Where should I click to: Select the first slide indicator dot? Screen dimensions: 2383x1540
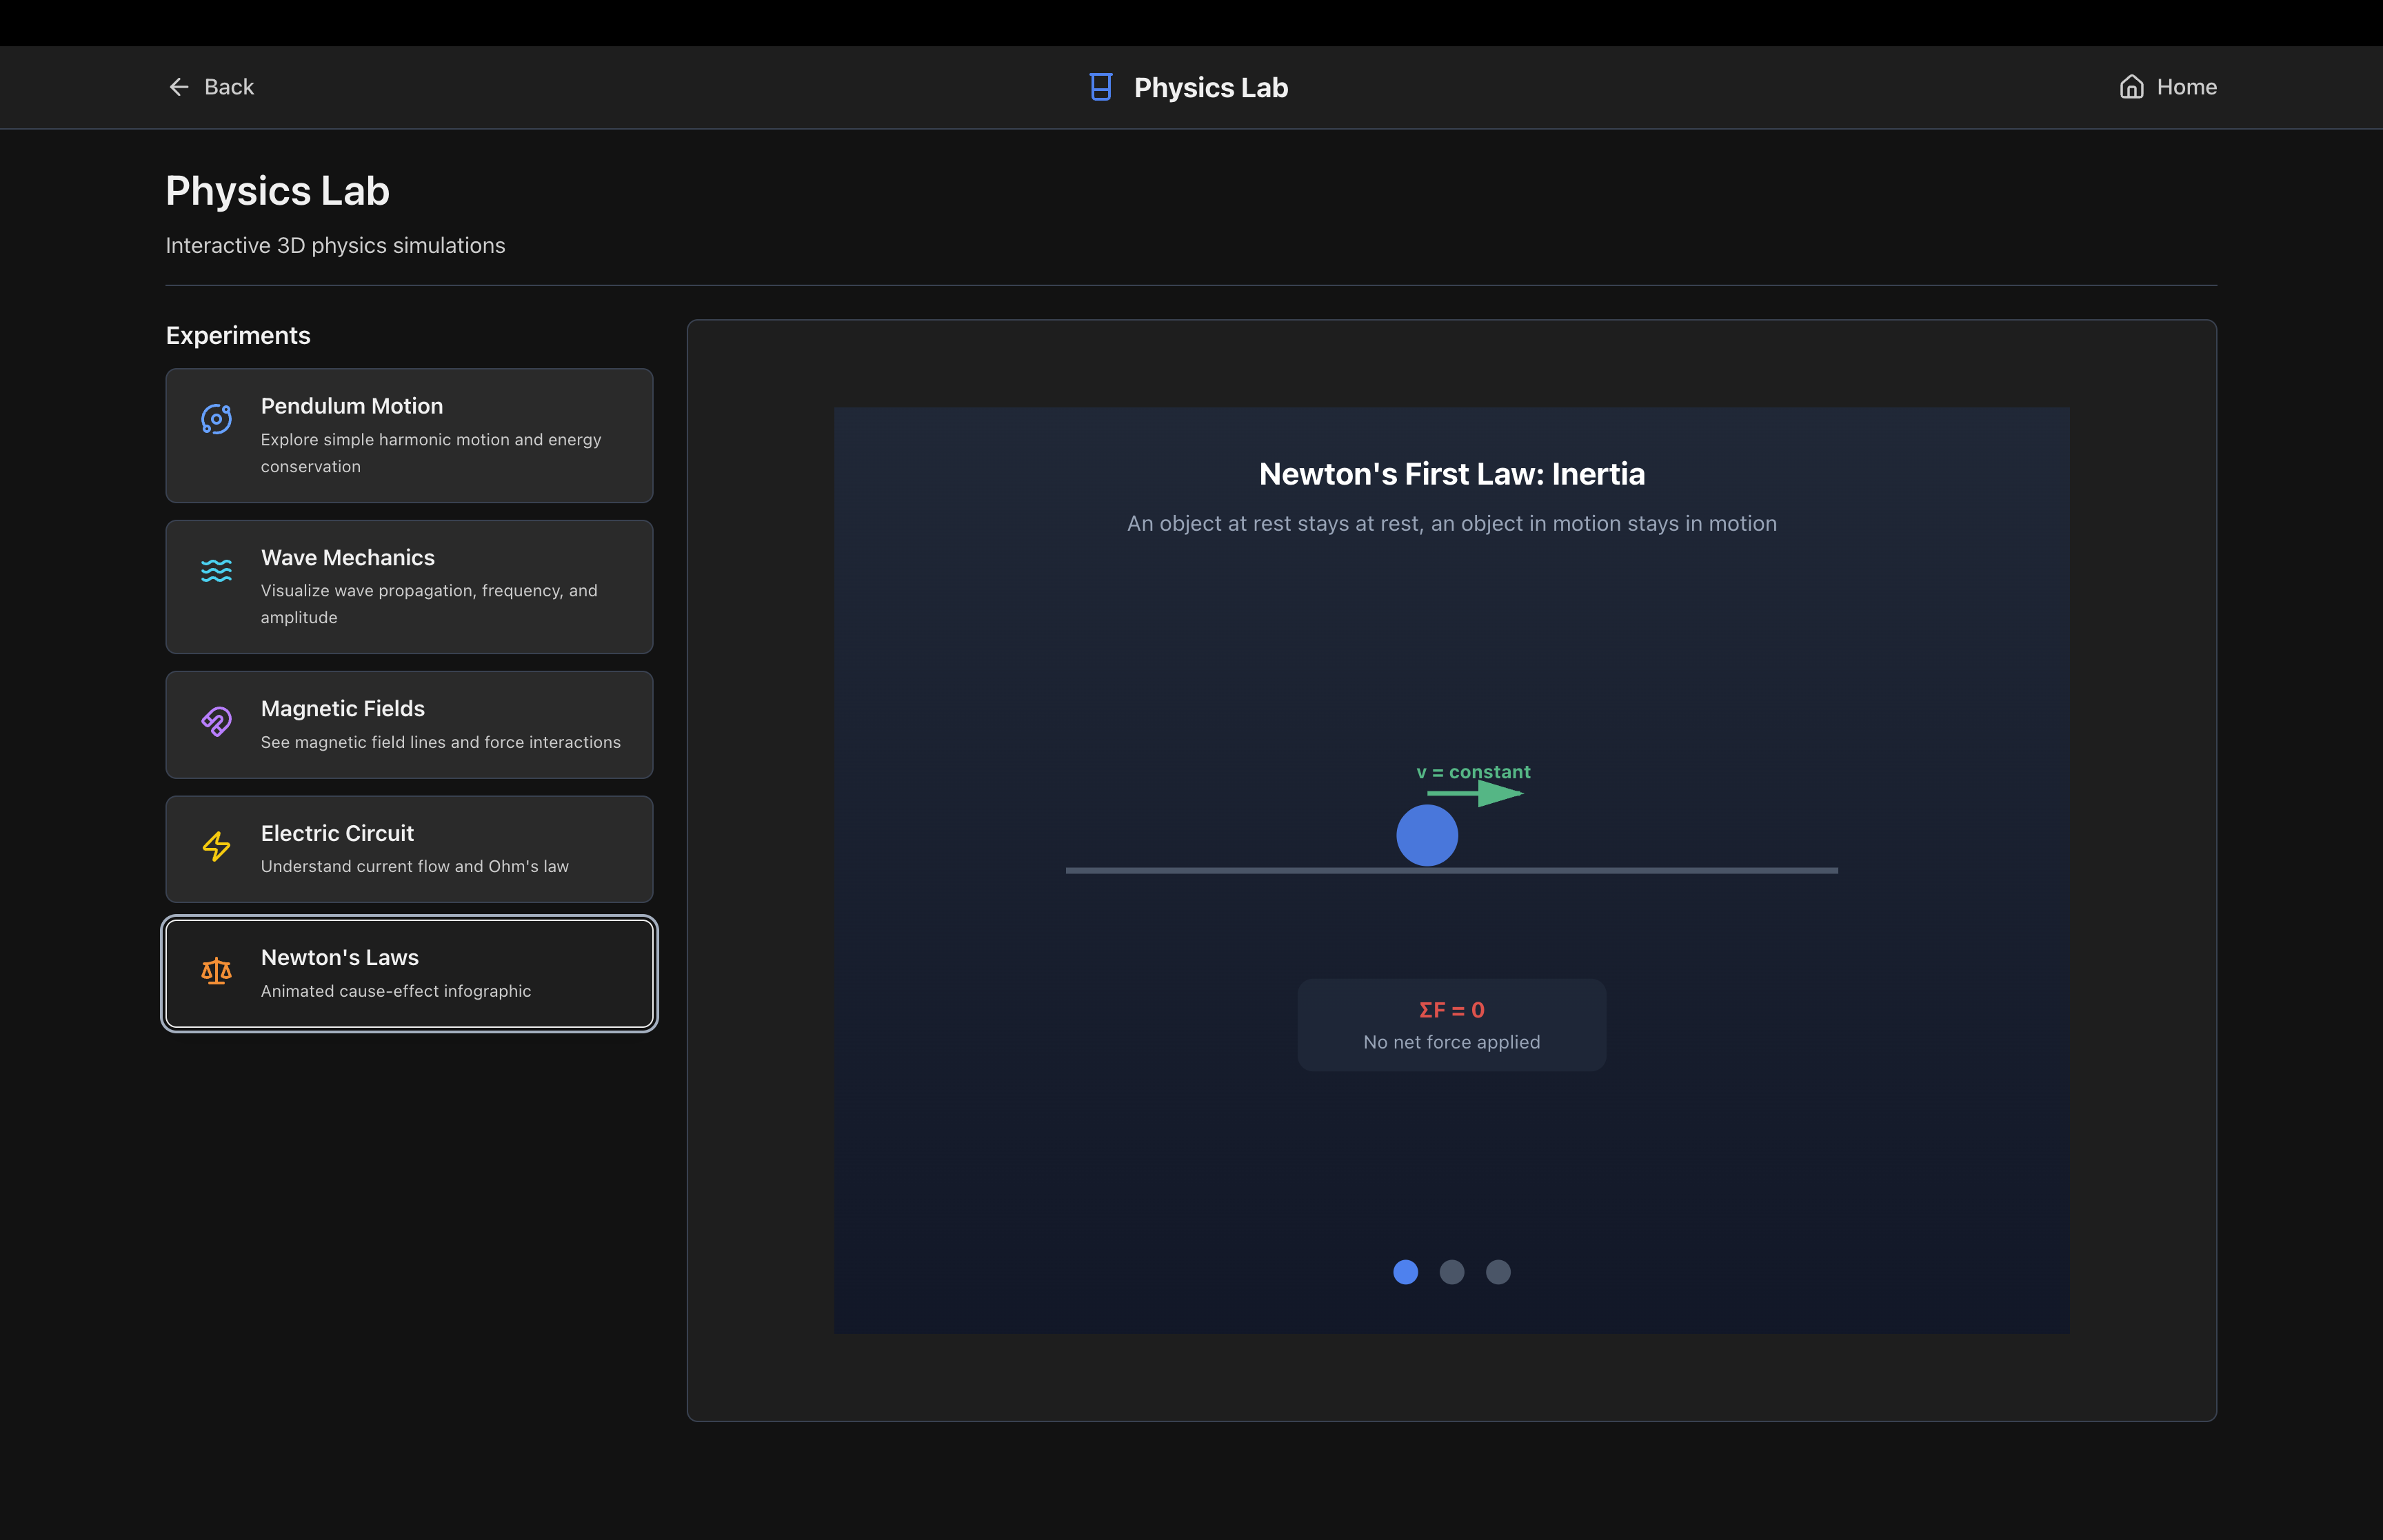[x=1405, y=1272]
